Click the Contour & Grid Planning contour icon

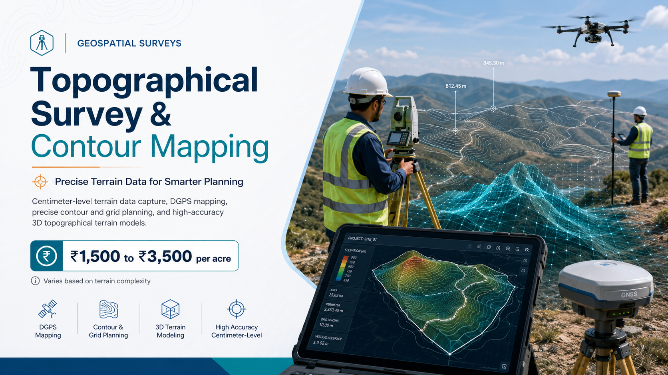(x=108, y=309)
